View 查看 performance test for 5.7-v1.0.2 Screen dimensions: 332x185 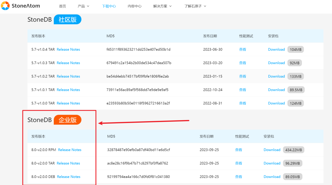tap(243, 76)
